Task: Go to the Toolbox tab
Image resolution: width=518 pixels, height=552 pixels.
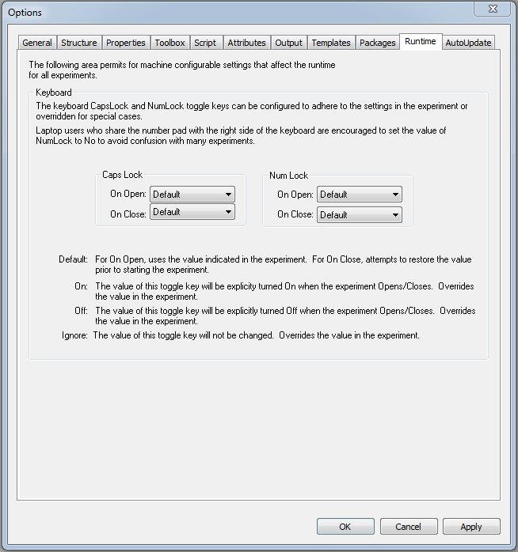Action: pyautogui.click(x=170, y=43)
